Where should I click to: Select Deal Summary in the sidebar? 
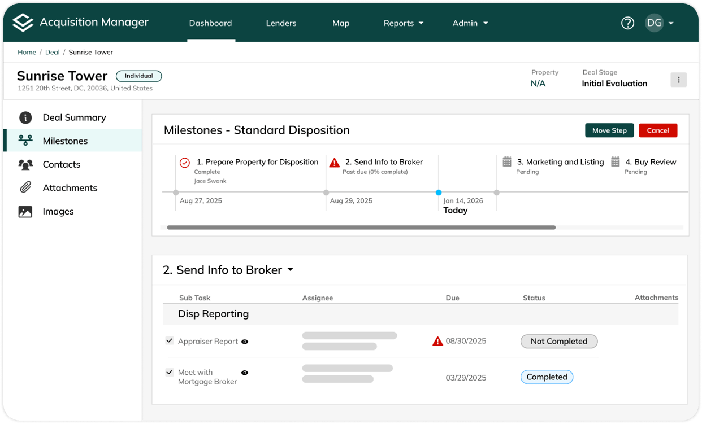click(x=73, y=117)
